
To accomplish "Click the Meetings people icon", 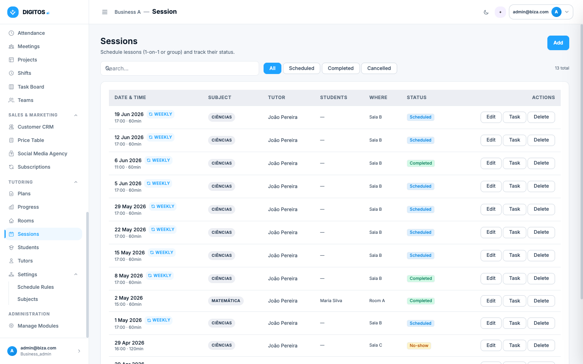I will pyautogui.click(x=11, y=47).
